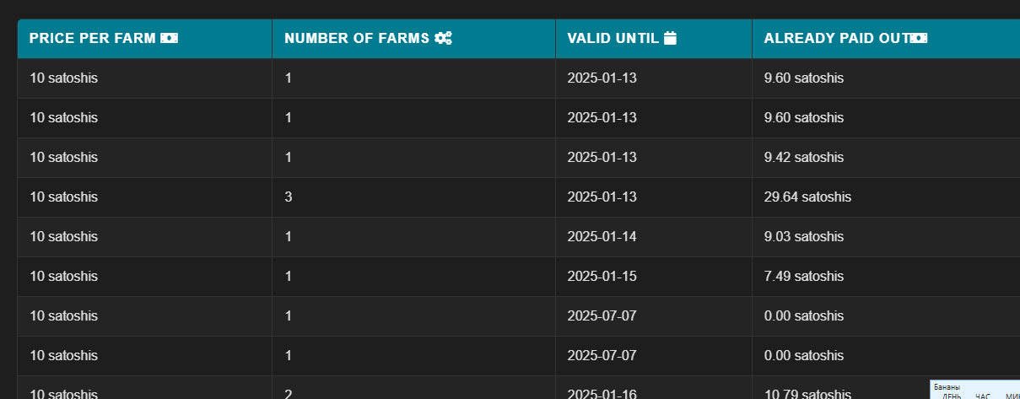Open the Бананы timer widget in corner
Screen dimensions: 1020x399
[x=975, y=390]
